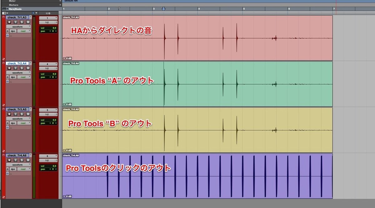Select the track name check_Tr3.A5
375x208 pixels.
click(17, 109)
